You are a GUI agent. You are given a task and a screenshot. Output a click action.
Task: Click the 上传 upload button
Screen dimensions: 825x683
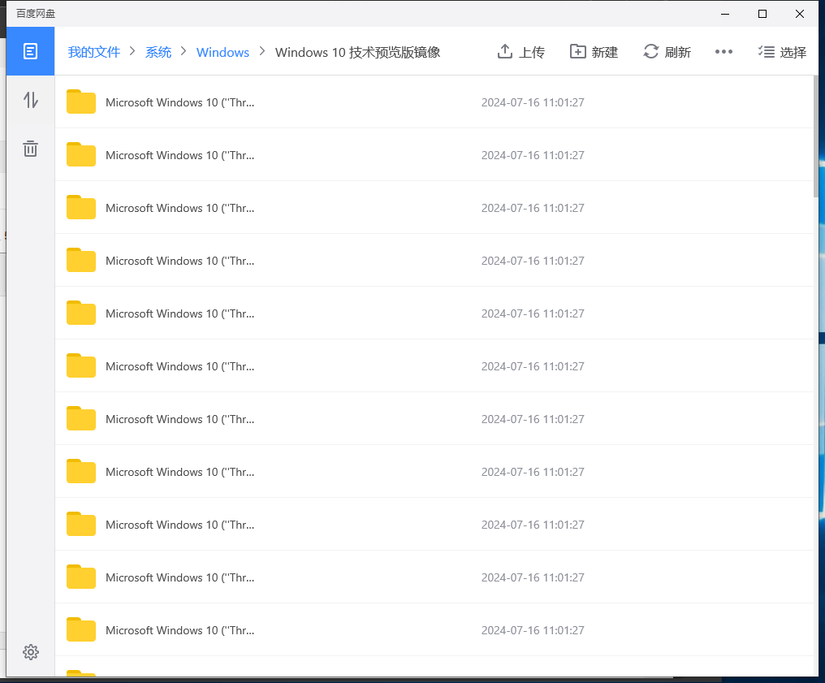pyautogui.click(x=520, y=52)
